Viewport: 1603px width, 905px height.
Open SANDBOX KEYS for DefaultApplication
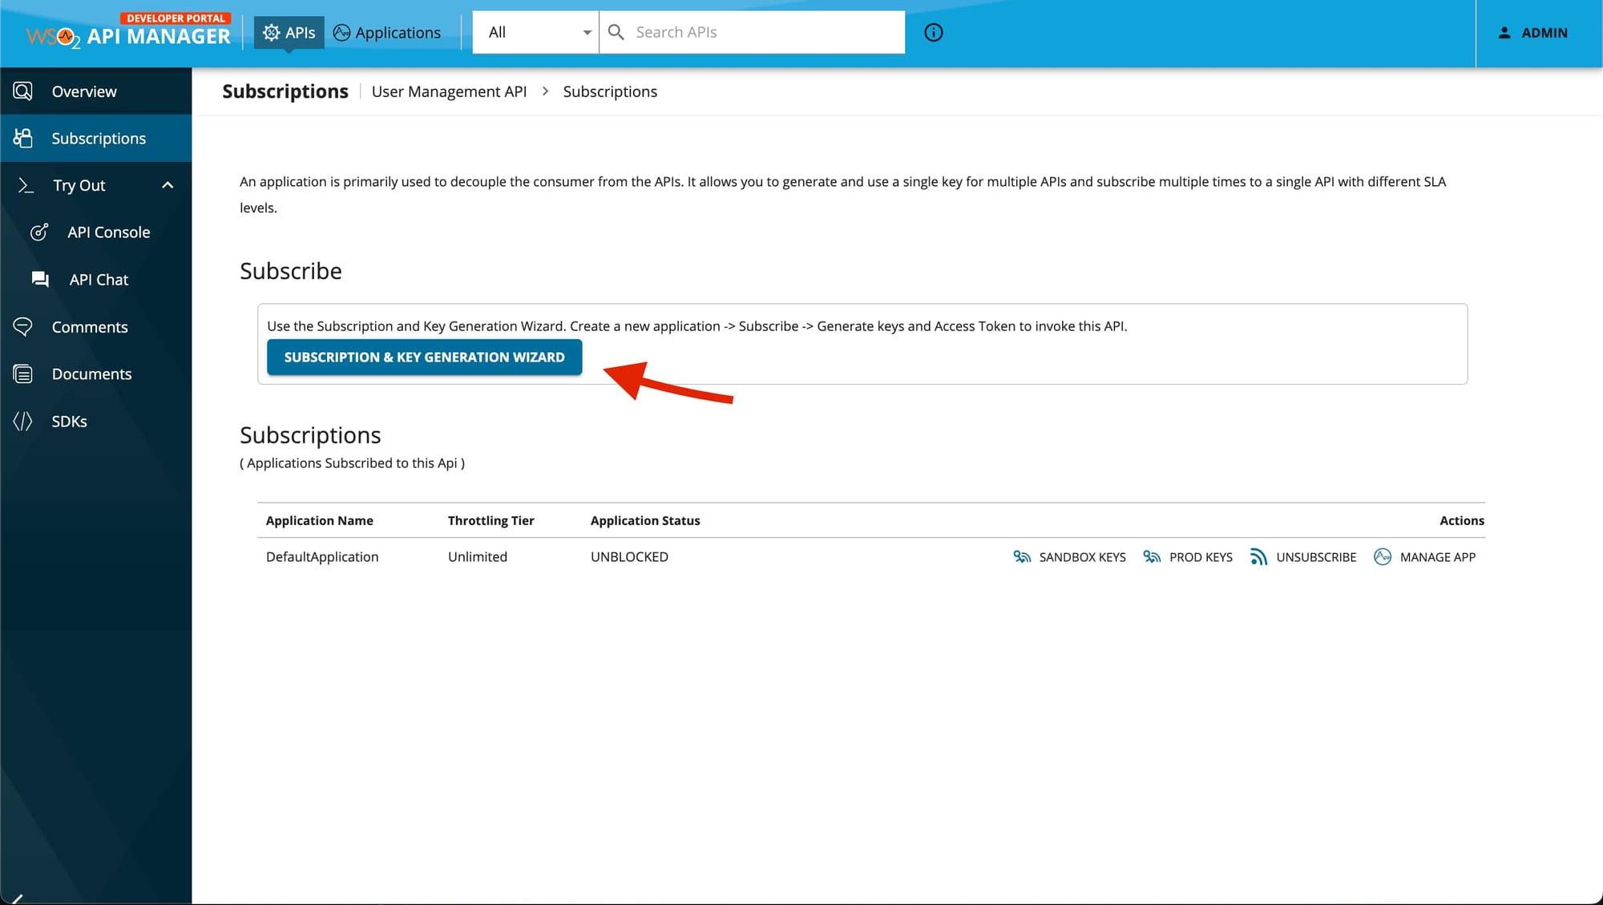pos(1069,557)
